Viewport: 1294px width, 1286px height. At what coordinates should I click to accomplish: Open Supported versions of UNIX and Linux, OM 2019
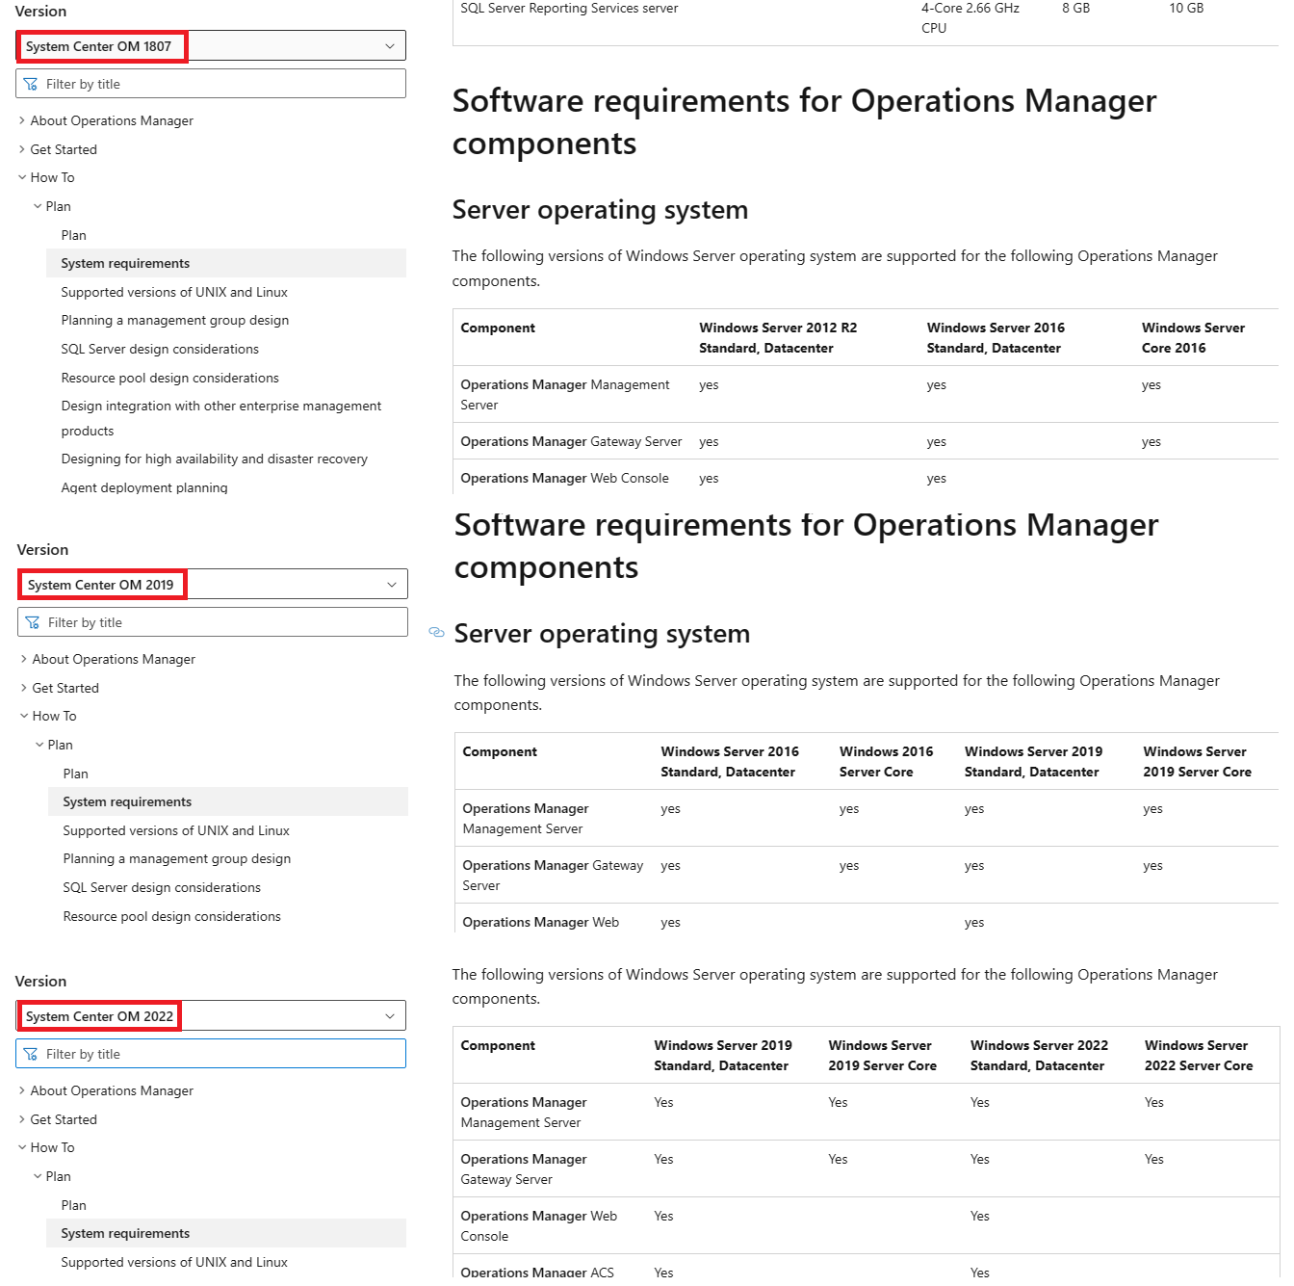point(176,830)
